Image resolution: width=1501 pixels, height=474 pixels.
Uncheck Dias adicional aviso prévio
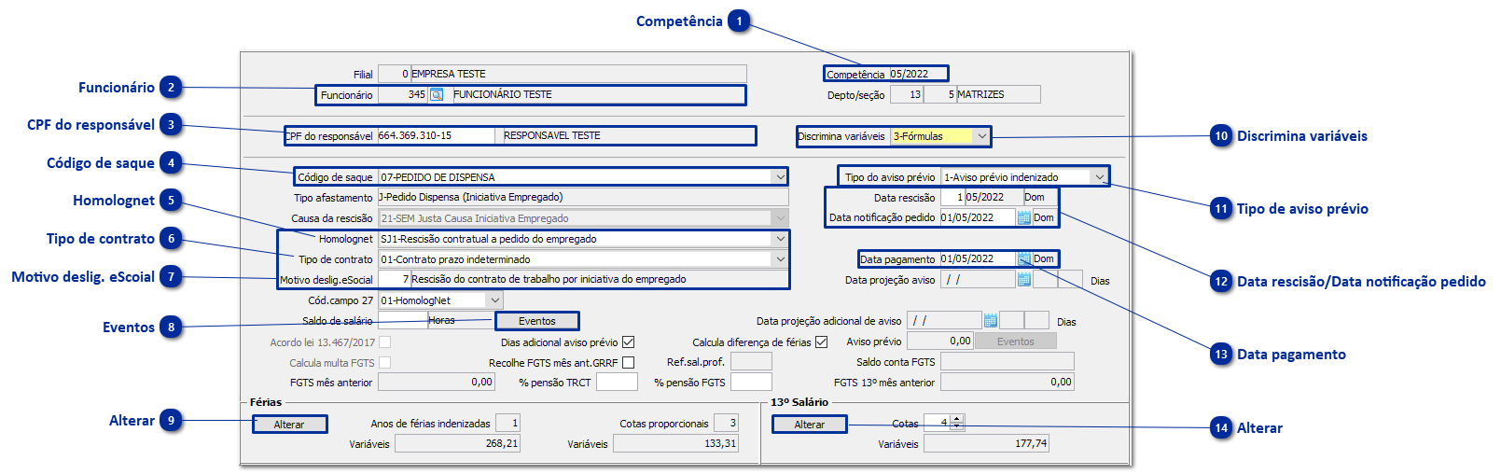tap(628, 342)
